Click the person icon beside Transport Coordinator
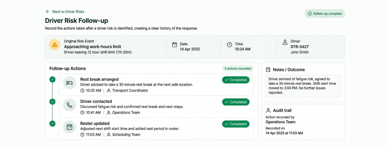The image size is (387, 148). coord(108,90)
